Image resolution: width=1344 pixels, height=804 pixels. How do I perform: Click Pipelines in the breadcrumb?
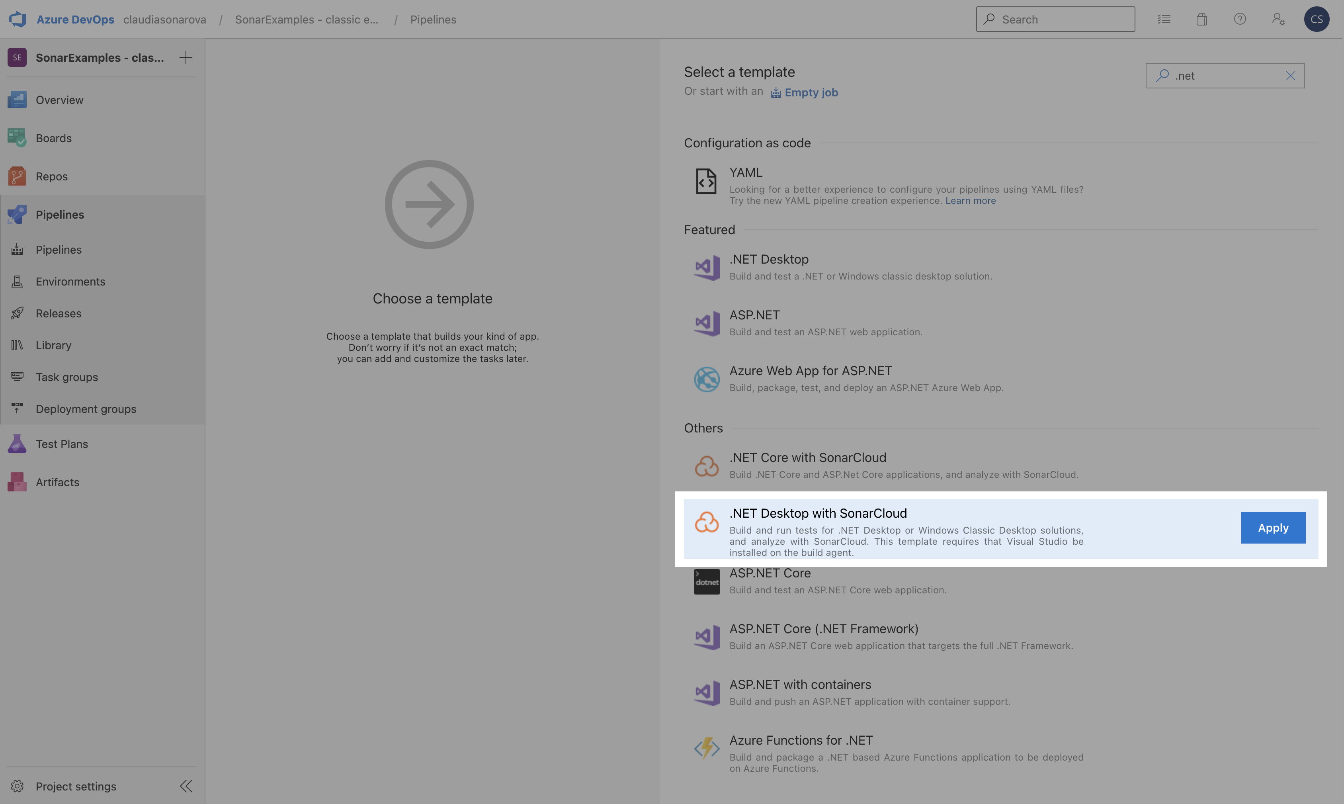click(433, 20)
